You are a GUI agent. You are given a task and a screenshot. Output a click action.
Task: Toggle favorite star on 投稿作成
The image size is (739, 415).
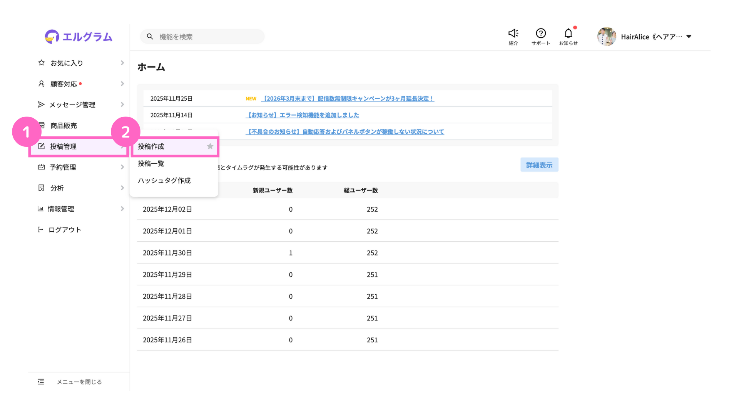click(210, 146)
